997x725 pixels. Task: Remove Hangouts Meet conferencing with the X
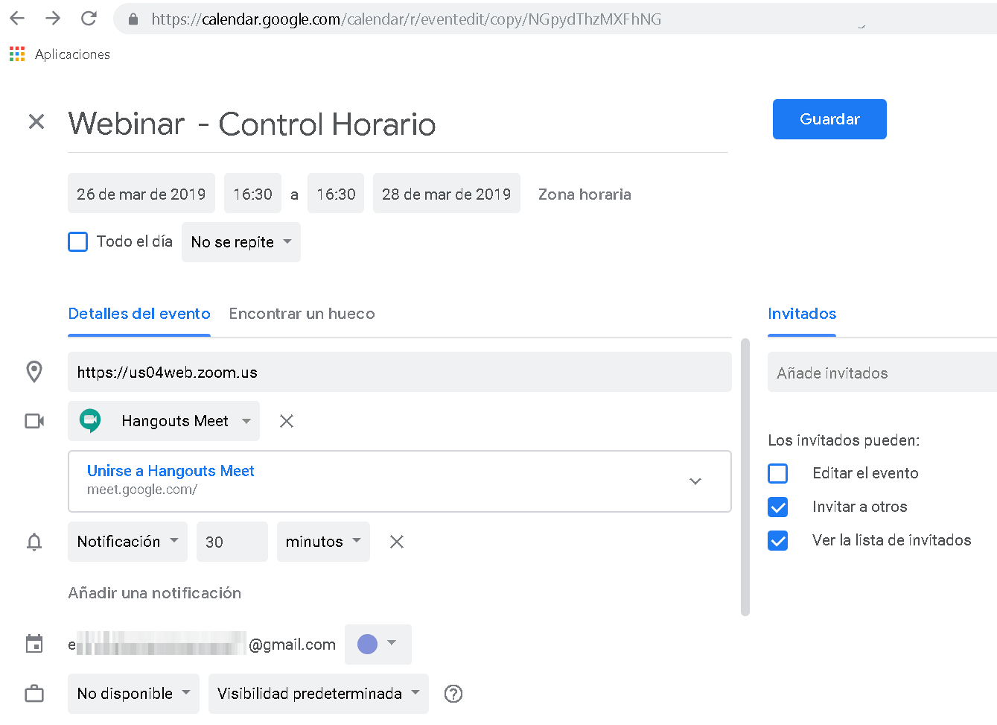287,421
